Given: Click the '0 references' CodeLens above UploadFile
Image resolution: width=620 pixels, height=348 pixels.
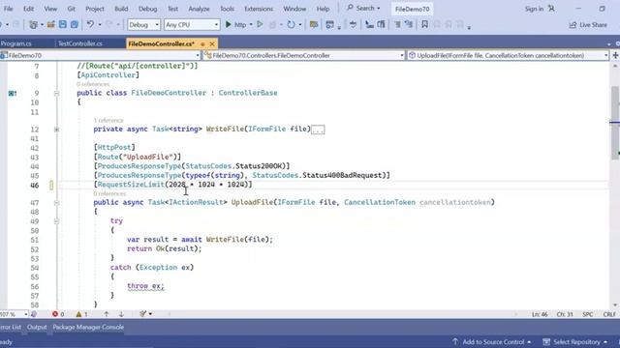Looking at the screenshot, I should point(109,193).
